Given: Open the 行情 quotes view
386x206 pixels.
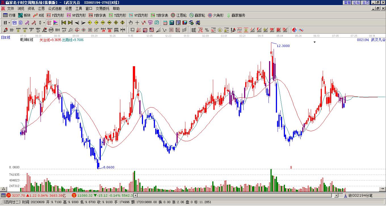Looking at the screenshot, I should coord(9,15).
